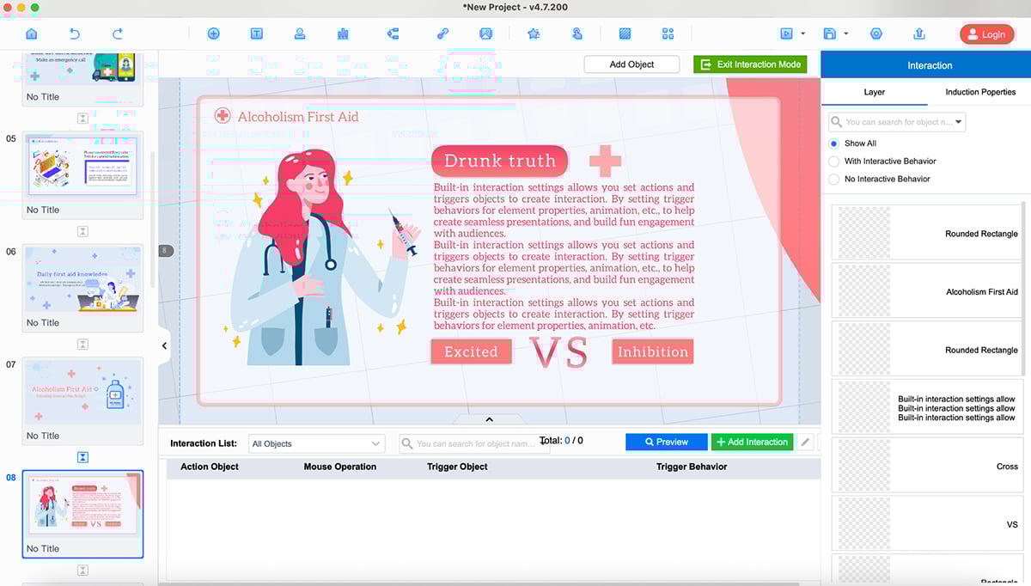
Task: Choose No Interactive Behavior option
Action: coord(833,179)
